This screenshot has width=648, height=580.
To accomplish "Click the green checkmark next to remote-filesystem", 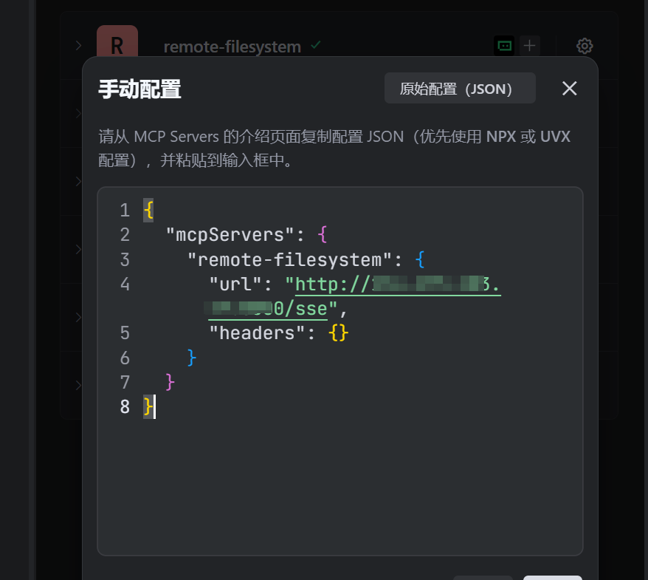I will click(x=316, y=44).
